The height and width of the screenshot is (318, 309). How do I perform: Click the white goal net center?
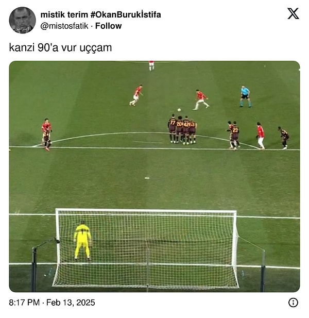coord(146,248)
